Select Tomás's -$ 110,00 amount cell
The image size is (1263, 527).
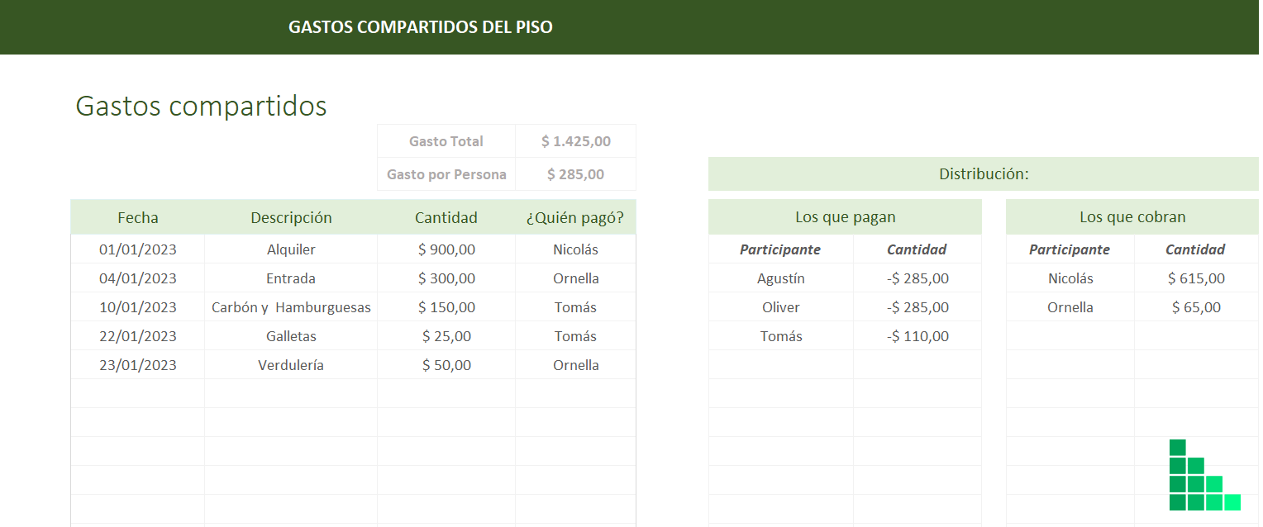point(917,336)
